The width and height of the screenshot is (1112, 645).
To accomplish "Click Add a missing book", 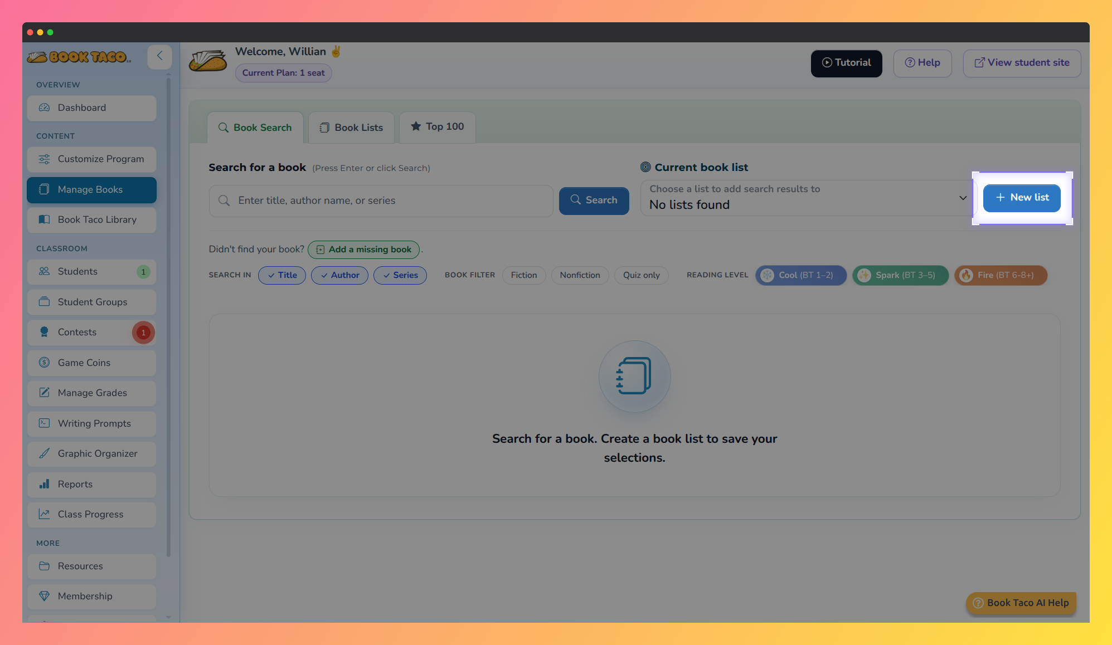I will pos(364,250).
